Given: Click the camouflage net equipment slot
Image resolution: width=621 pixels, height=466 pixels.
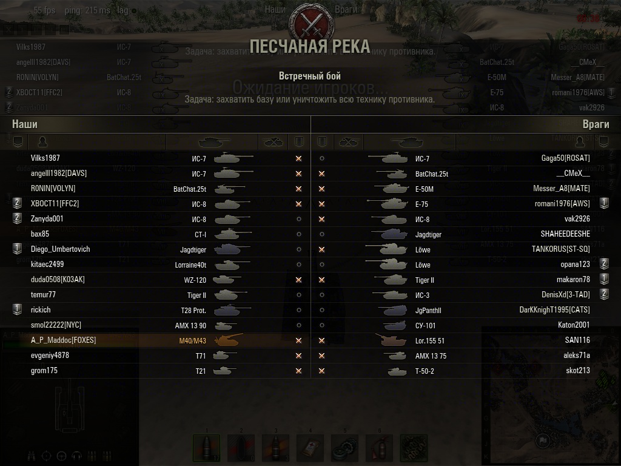Looking at the screenshot, I should click(x=414, y=448).
